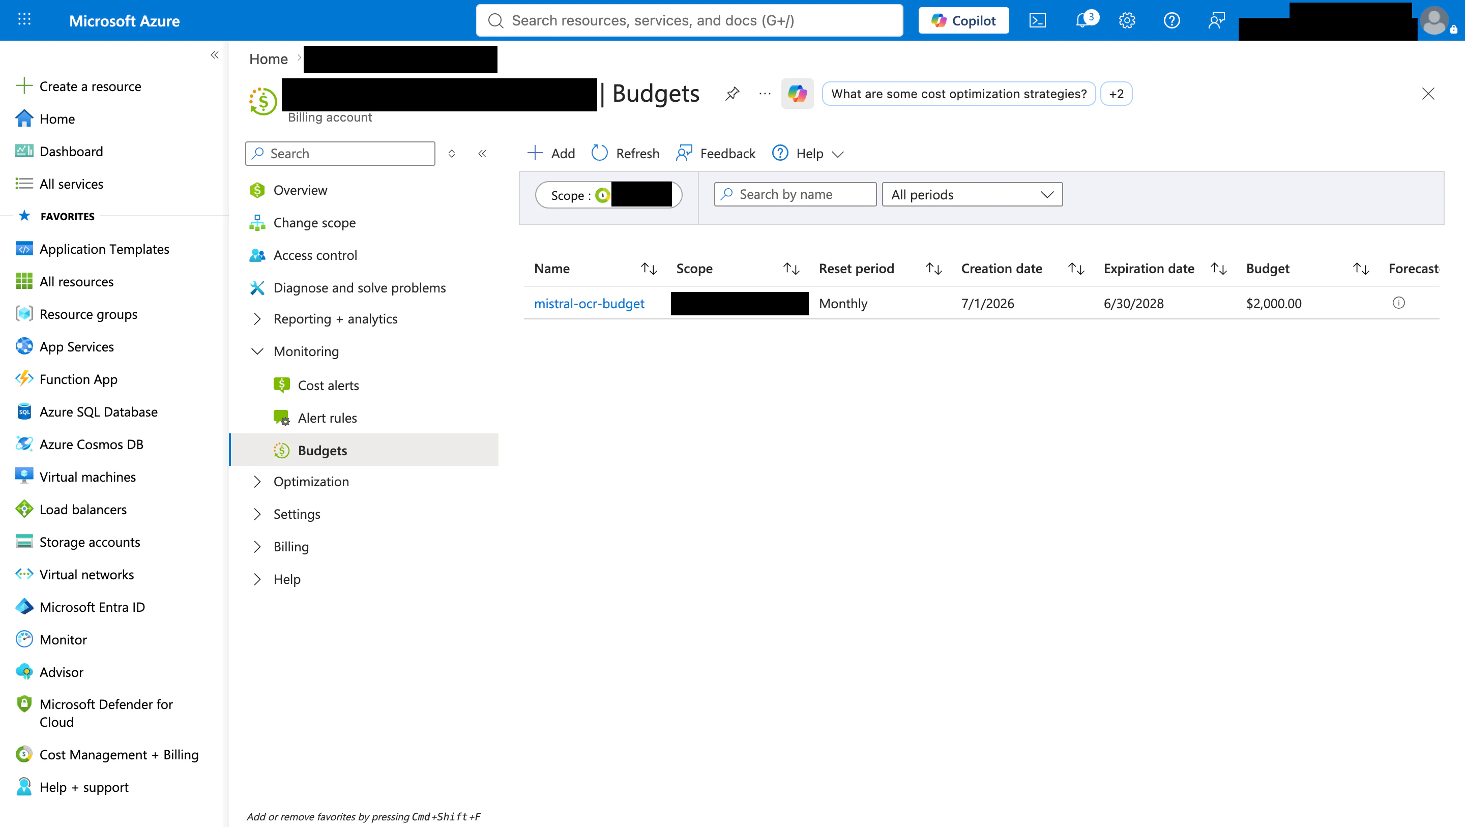1465x827 pixels.
Task: Click the cost optimization strategies suggestion
Action: [958, 94]
